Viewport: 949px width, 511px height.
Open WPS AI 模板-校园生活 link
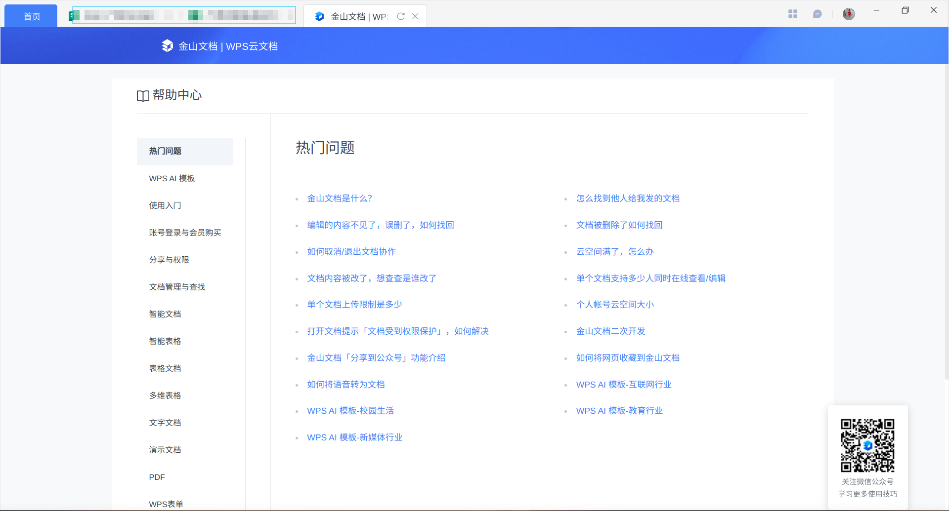coord(350,411)
